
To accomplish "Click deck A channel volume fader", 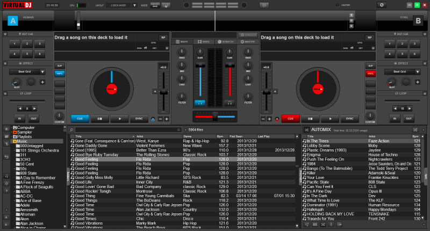I will (200, 65).
